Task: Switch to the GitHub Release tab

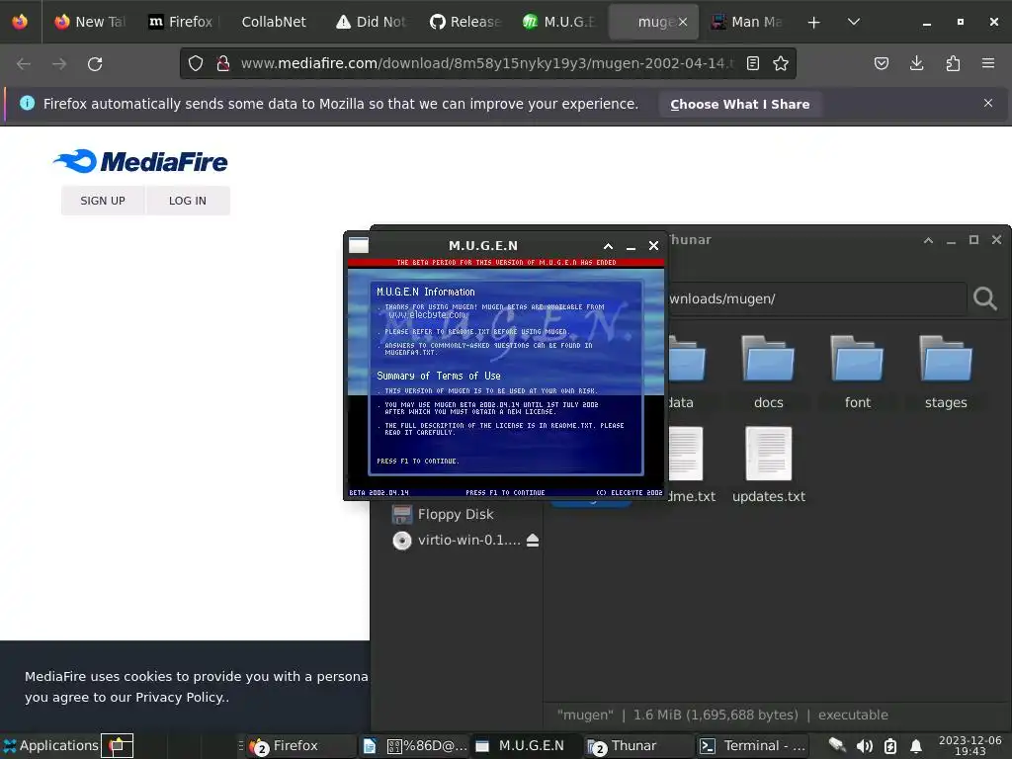Action: (x=464, y=22)
